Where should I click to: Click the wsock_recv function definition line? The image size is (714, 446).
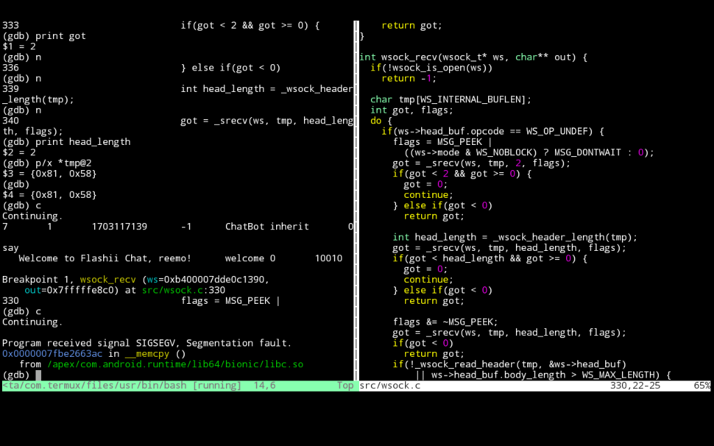click(x=473, y=57)
